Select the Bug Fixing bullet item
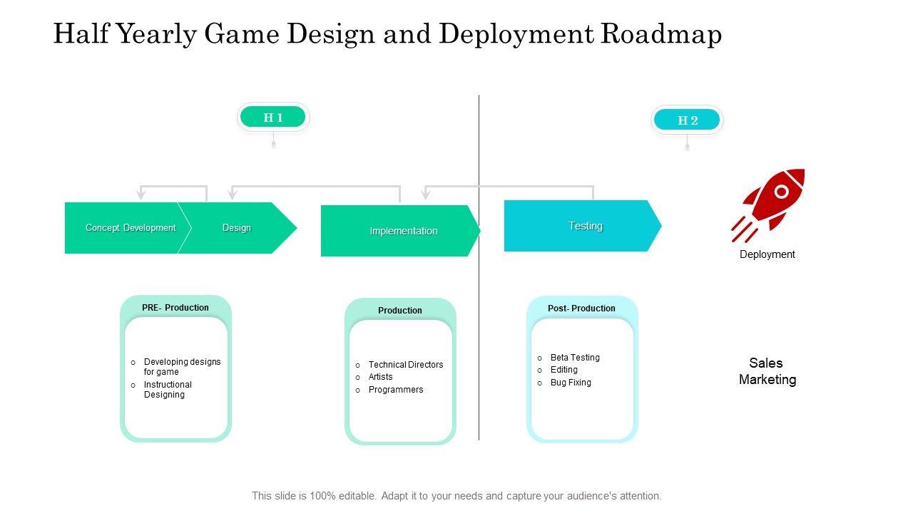 (x=571, y=383)
